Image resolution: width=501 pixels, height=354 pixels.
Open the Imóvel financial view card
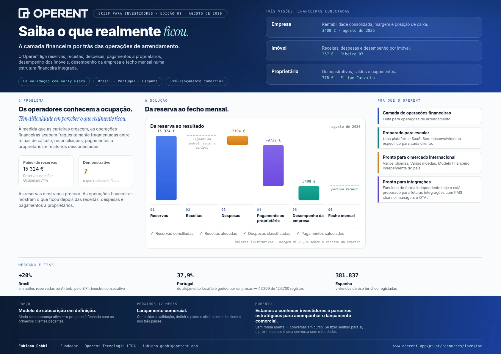(374, 51)
